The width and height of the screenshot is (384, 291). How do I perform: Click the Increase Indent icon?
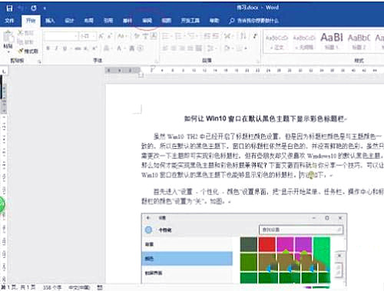click(216, 36)
